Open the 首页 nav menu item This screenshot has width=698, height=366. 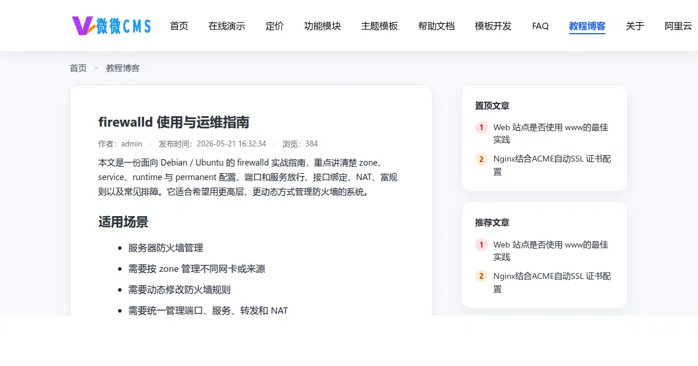[x=179, y=26]
